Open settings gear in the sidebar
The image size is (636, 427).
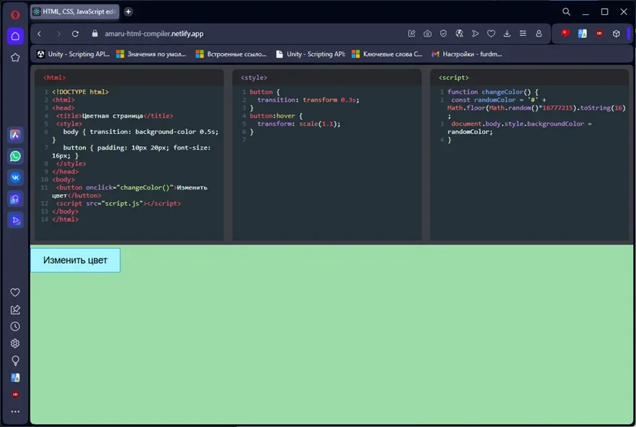(x=15, y=344)
